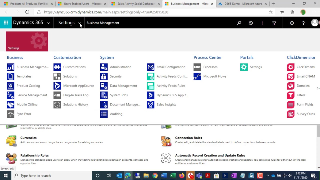The image size is (320, 180).
Task: Click the top bar settings gear
Action: [292, 23]
